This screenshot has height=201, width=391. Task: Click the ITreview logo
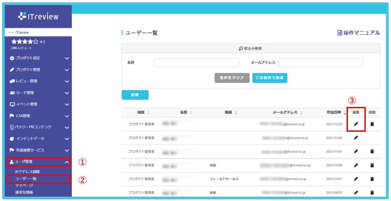tap(38, 16)
